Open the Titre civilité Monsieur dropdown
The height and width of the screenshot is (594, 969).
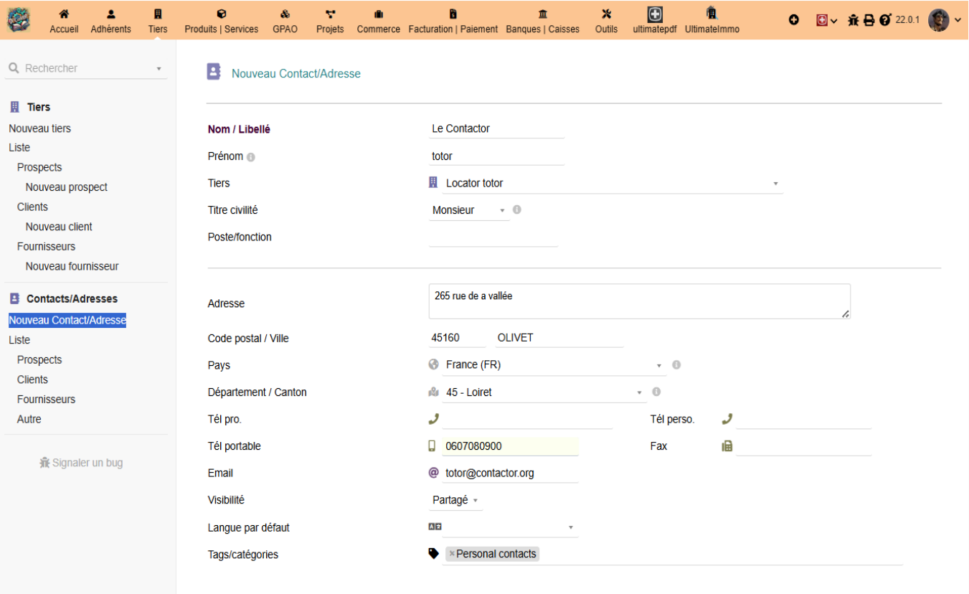(469, 210)
